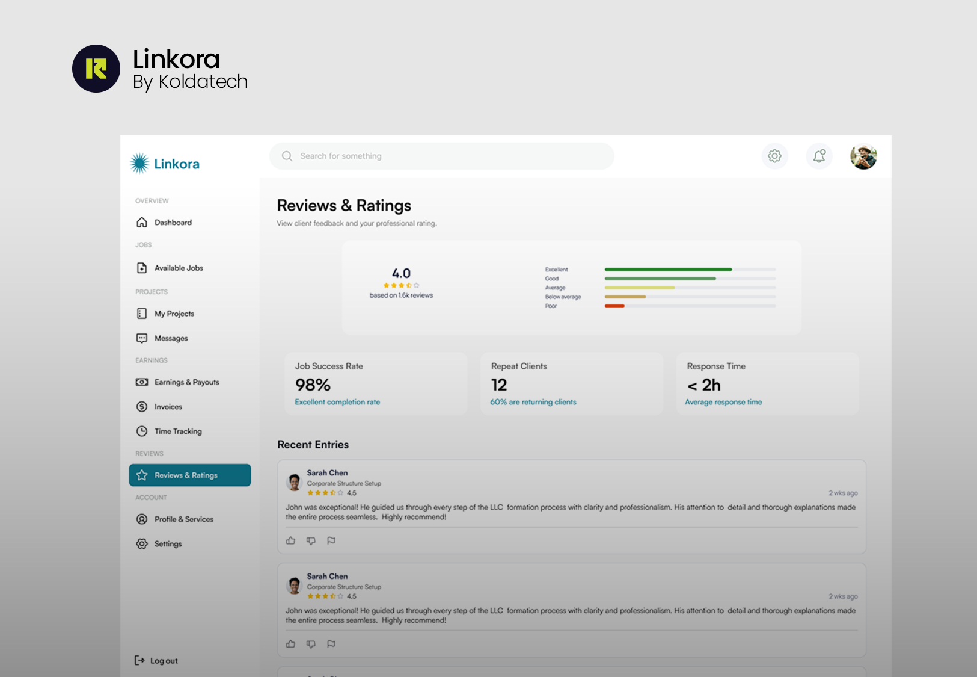Click the Linkora sunburst logo
The width and height of the screenshot is (977, 677).
click(x=139, y=162)
